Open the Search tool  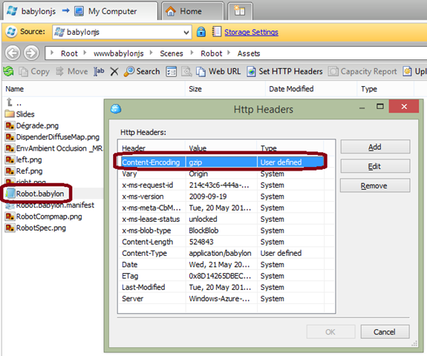coord(142,71)
